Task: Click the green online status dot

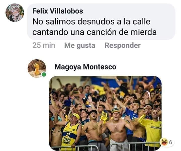Action: 44,74
